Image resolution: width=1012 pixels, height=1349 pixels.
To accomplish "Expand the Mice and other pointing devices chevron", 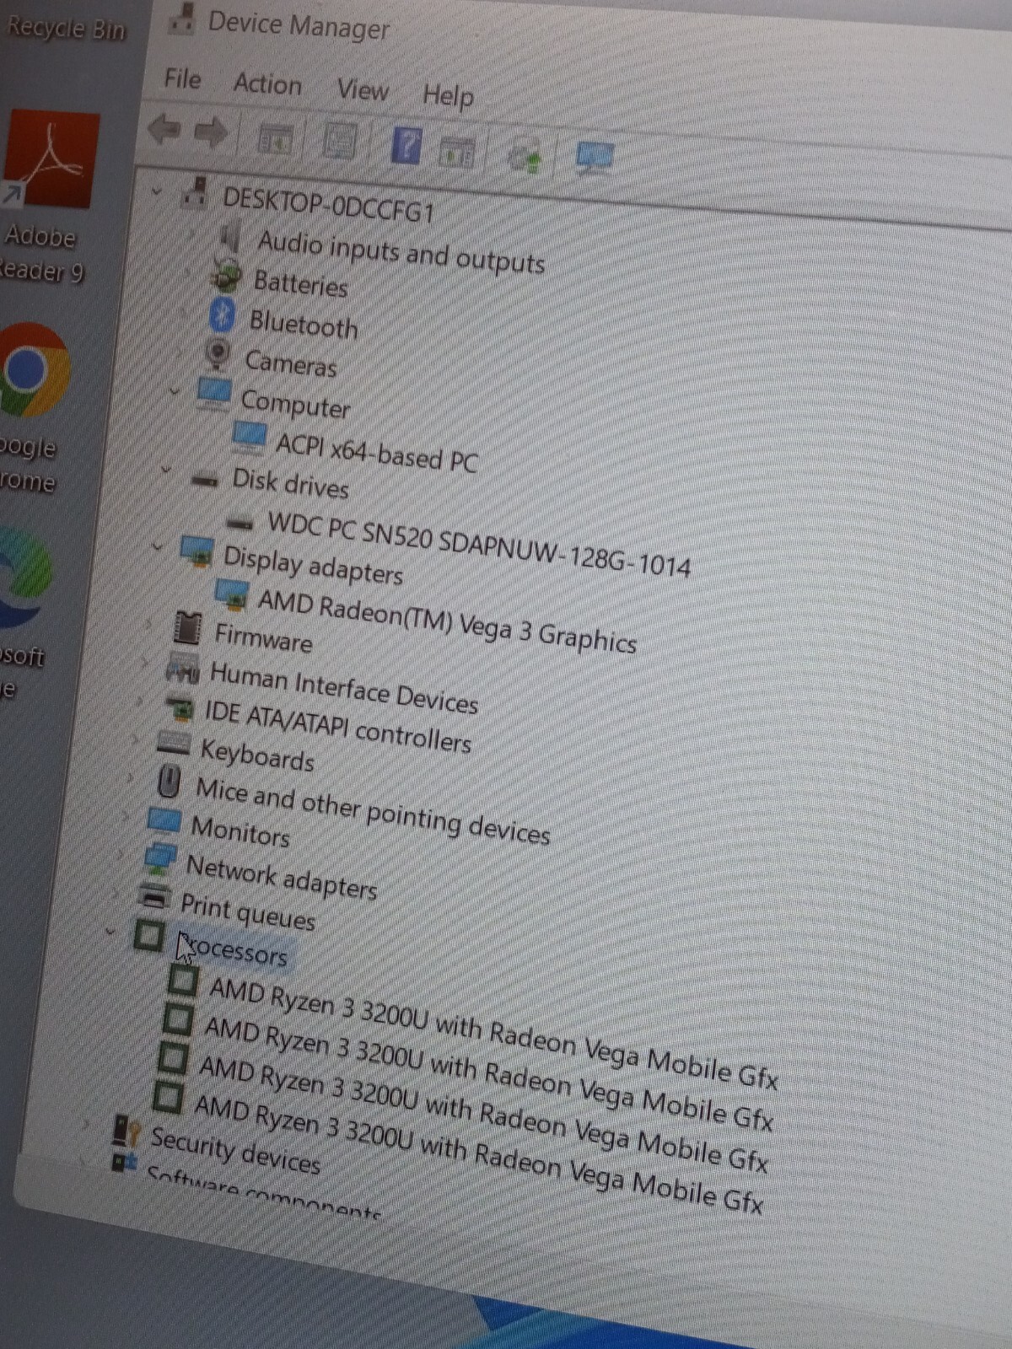I will [130, 777].
